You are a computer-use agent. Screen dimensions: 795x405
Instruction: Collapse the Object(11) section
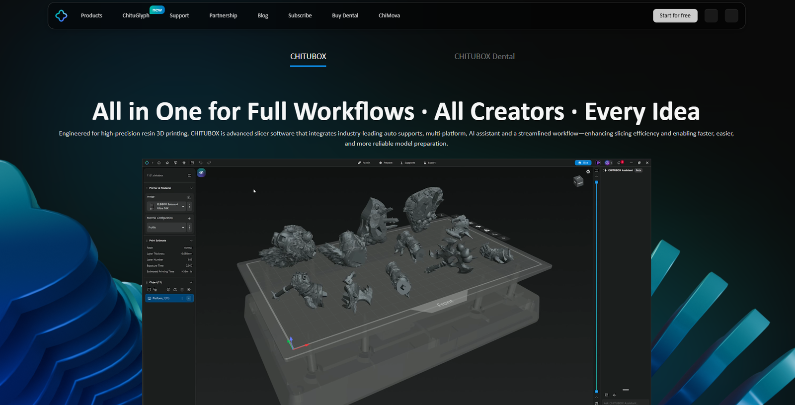click(191, 282)
